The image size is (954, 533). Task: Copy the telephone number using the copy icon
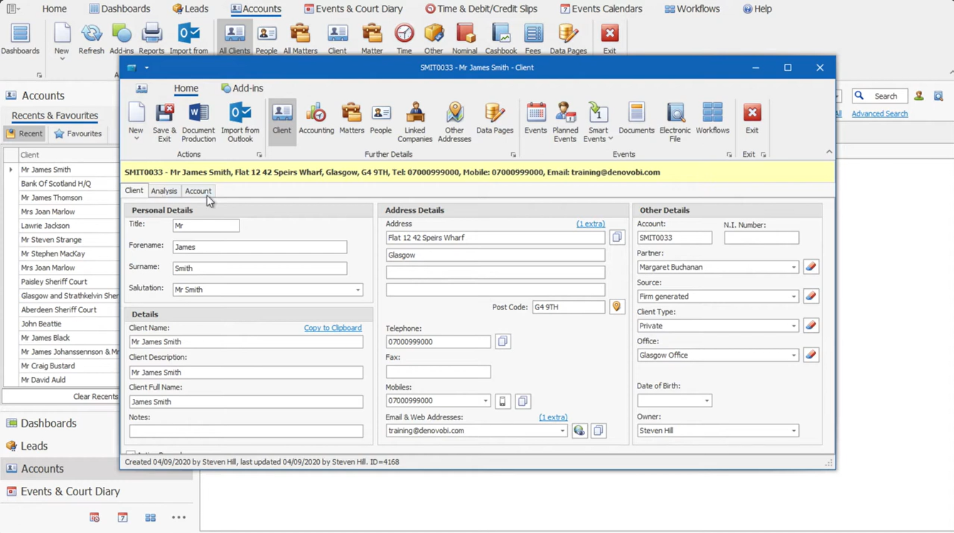(x=502, y=341)
